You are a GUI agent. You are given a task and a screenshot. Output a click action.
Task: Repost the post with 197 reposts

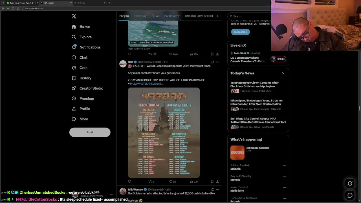152,54
